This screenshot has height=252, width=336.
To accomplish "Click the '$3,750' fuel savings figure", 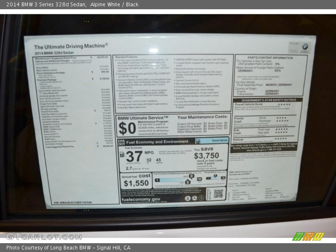I will (207, 155).
